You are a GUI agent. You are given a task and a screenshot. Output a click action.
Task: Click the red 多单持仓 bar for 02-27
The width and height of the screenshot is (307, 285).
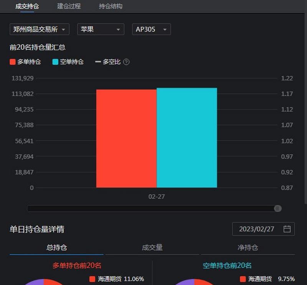pos(126,138)
